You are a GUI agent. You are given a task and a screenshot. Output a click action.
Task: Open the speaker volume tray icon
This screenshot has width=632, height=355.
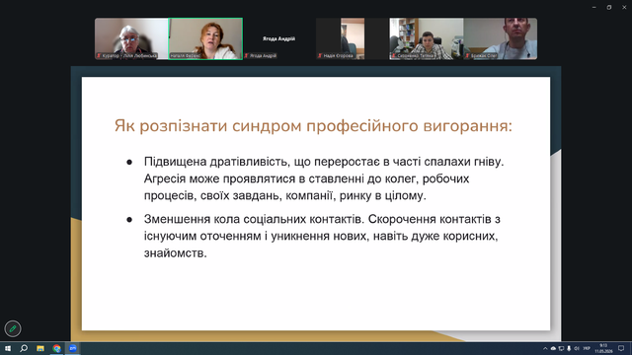577,348
